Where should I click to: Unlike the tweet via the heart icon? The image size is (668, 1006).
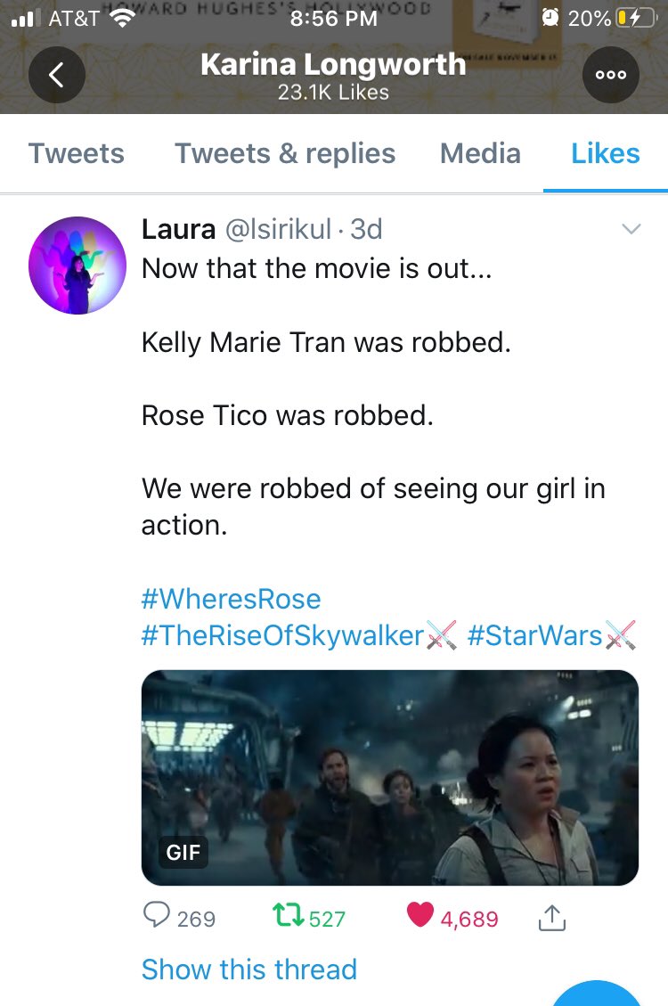[420, 916]
